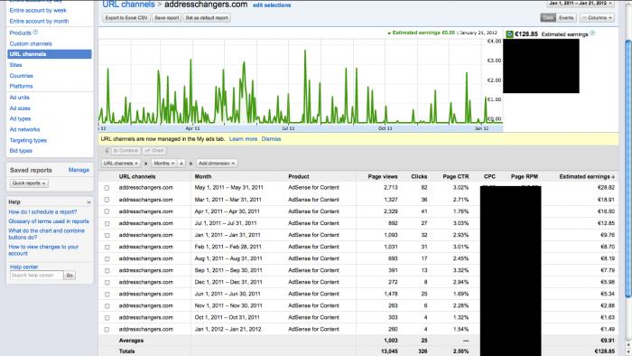The height and width of the screenshot is (356, 632).
Task: Open the Learn more link in the notice
Action: (244, 139)
